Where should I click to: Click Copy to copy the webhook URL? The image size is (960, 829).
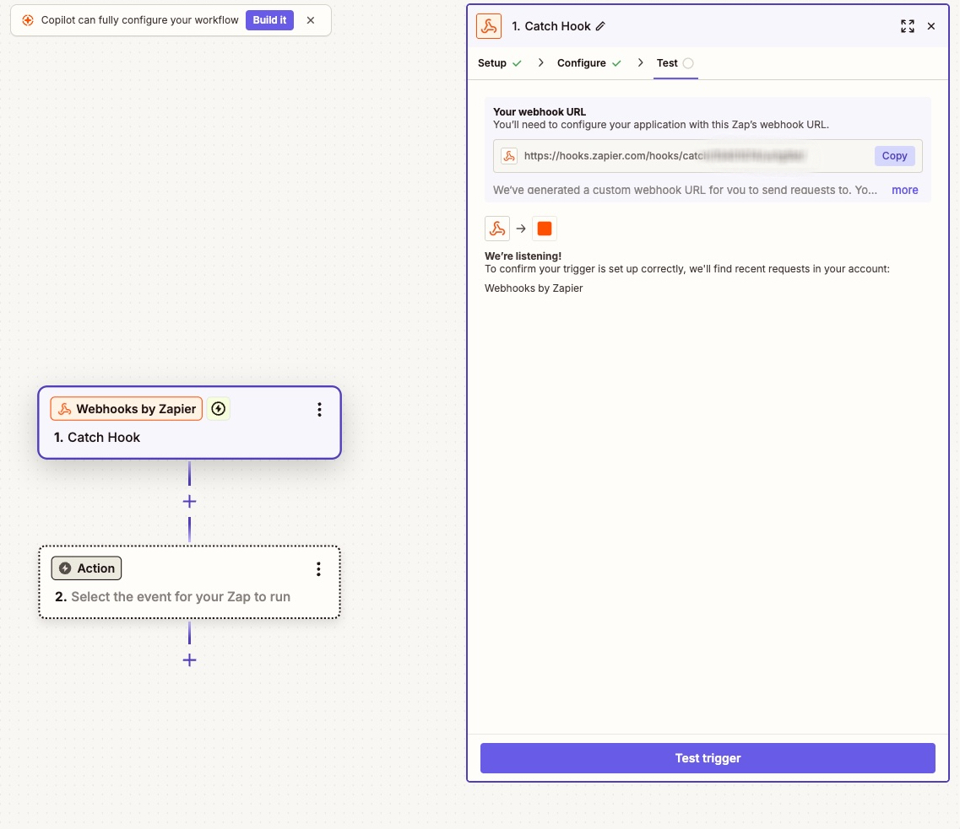pos(894,155)
